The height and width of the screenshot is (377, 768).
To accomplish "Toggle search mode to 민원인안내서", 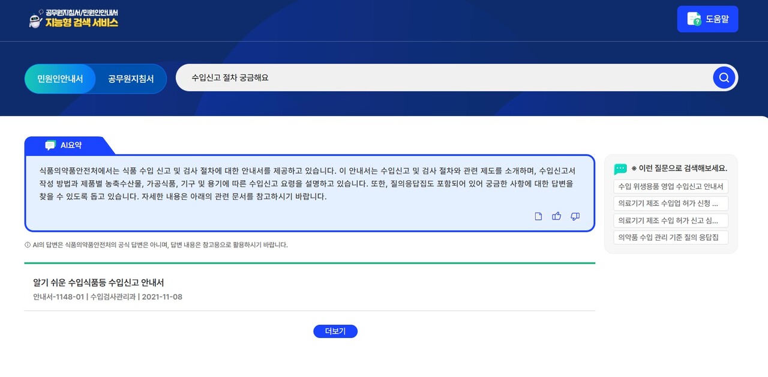I will click(60, 78).
